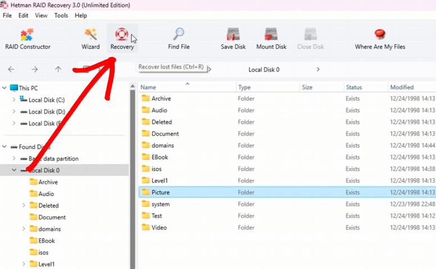The height and width of the screenshot is (269, 436).
Task: Go forward with the right arrow
Action: (x=34, y=69)
